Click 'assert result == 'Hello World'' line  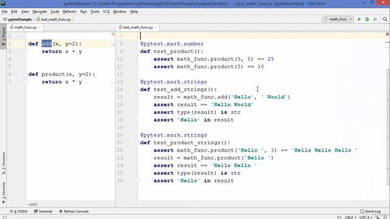[x=204, y=105]
